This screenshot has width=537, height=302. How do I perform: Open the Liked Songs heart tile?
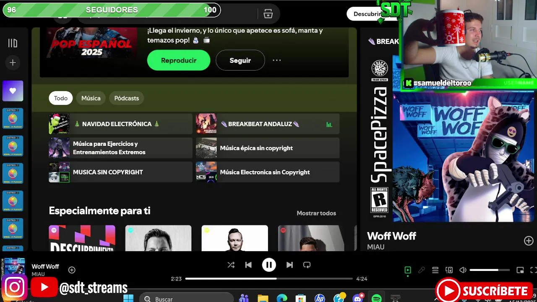point(13,91)
